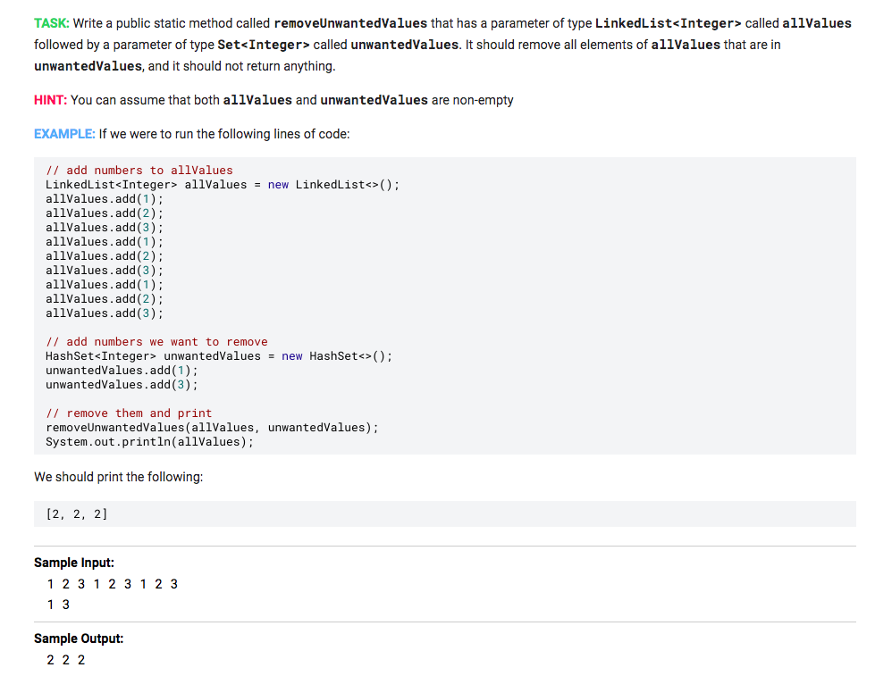Click the Sample Output heading
875x676 pixels.
pos(79,638)
